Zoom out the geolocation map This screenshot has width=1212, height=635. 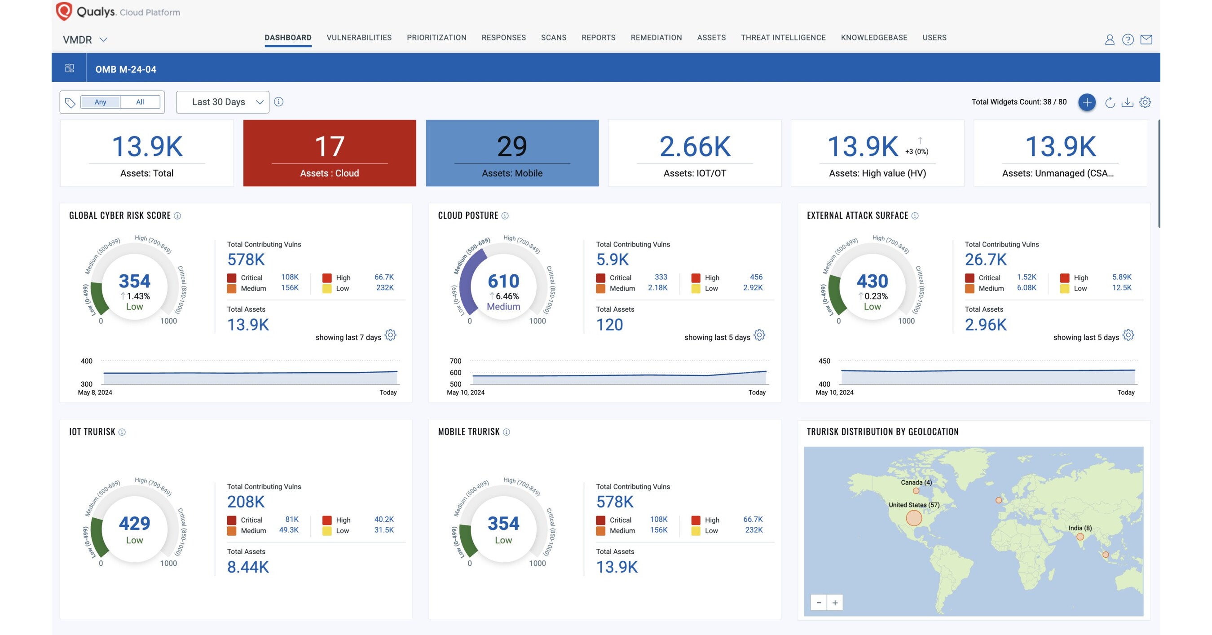point(819,603)
